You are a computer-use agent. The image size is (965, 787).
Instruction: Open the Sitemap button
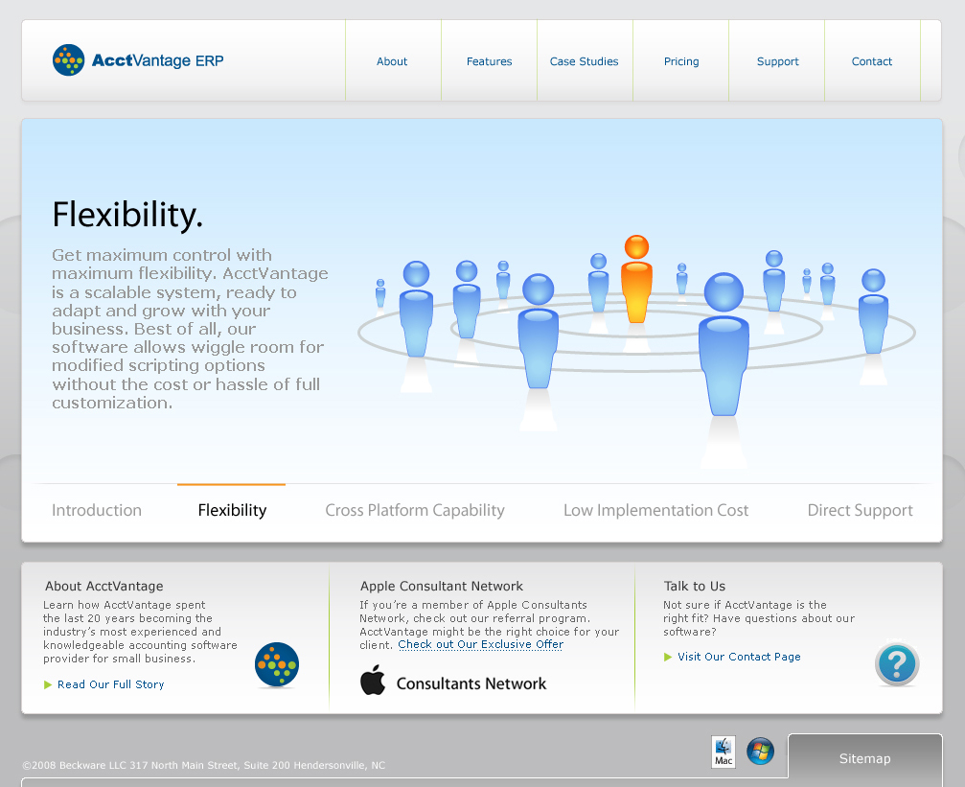pyautogui.click(x=865, y=758)
